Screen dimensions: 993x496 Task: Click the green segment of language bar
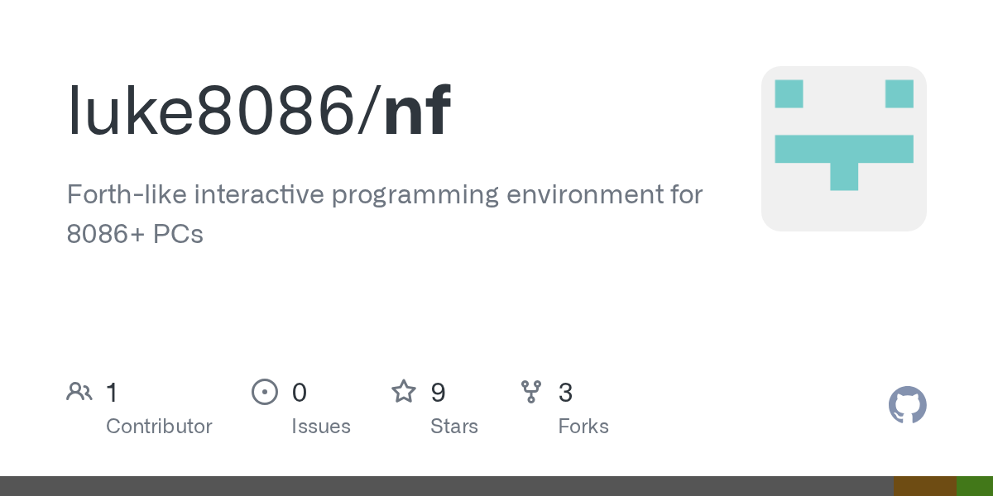975,486
